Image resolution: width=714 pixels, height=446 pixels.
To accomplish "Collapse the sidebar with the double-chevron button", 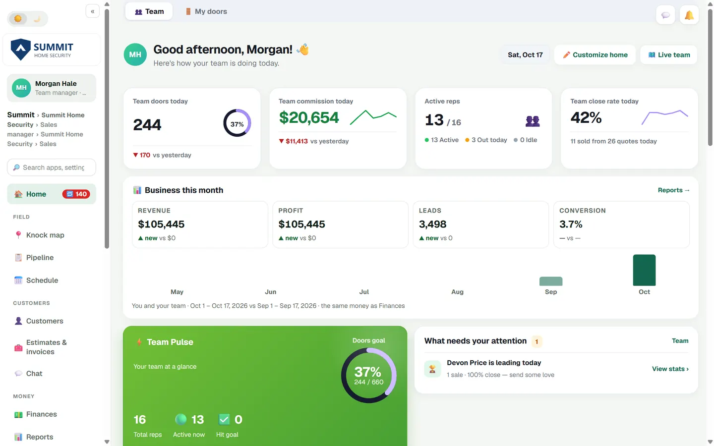I will coord(93,11).
